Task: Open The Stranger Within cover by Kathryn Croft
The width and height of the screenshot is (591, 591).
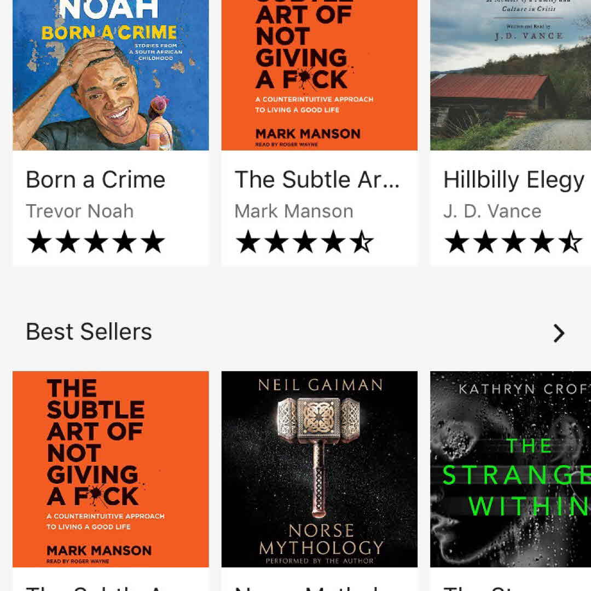Action: click(511, 469)
